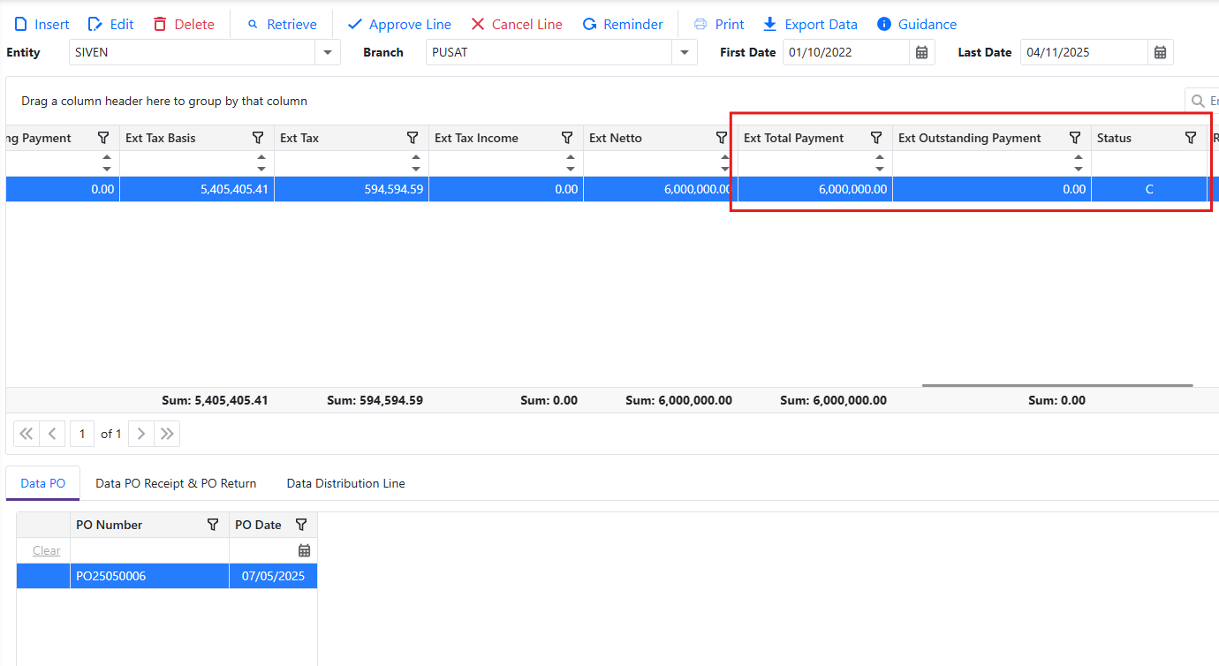Switch to the Data PO tab
The height and width of the screenshot is (666, 1219).
tap(42, 483)
